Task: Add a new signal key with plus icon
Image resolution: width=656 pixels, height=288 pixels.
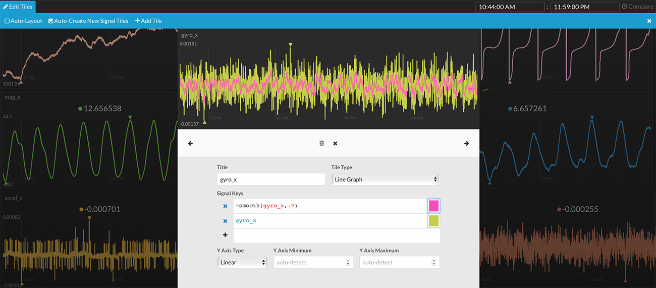Action: (x=225, y=235)
